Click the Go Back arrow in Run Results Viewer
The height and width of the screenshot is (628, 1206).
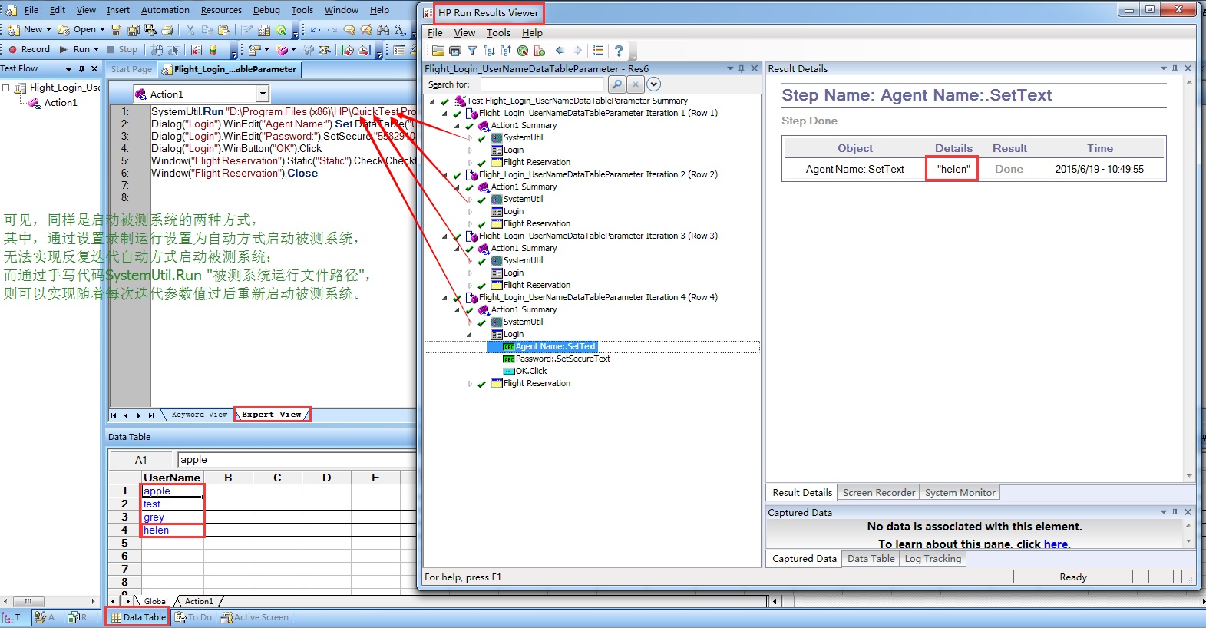(x=560, y=51)
